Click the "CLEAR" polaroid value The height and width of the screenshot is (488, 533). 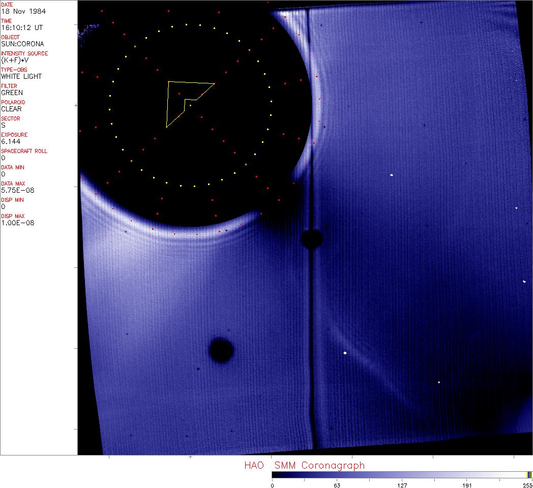[x=11, y=109]
